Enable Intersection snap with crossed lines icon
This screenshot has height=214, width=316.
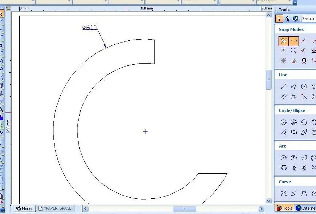pos(284,51)
